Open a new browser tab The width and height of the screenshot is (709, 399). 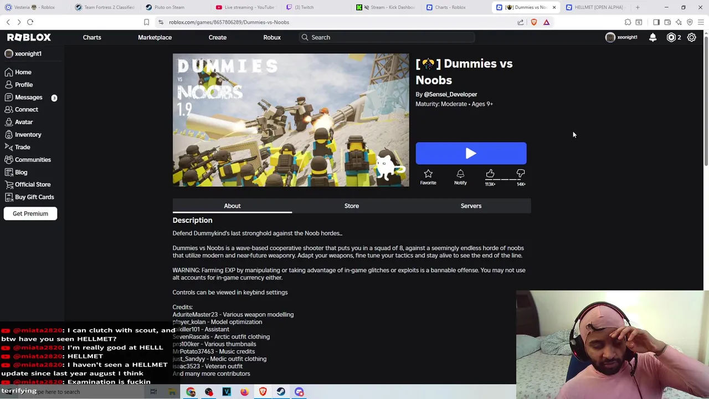click(x=638, y=7)
